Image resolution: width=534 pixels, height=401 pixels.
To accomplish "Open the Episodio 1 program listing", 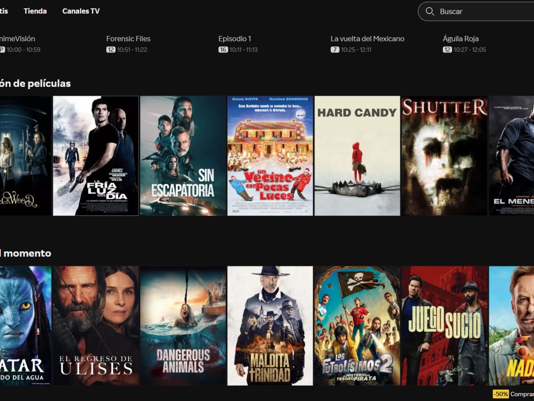I will [x=234, y=39].
